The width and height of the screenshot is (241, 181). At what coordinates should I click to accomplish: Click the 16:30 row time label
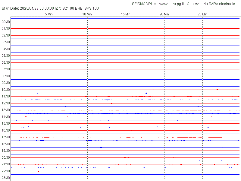coord(6,130)
